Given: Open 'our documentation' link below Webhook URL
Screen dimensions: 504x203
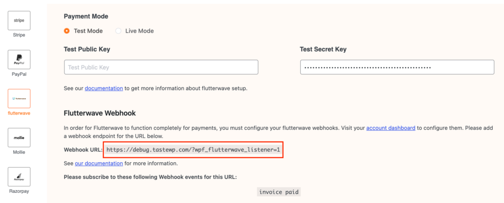Looking at the screenshot, I should coord(98,164).
